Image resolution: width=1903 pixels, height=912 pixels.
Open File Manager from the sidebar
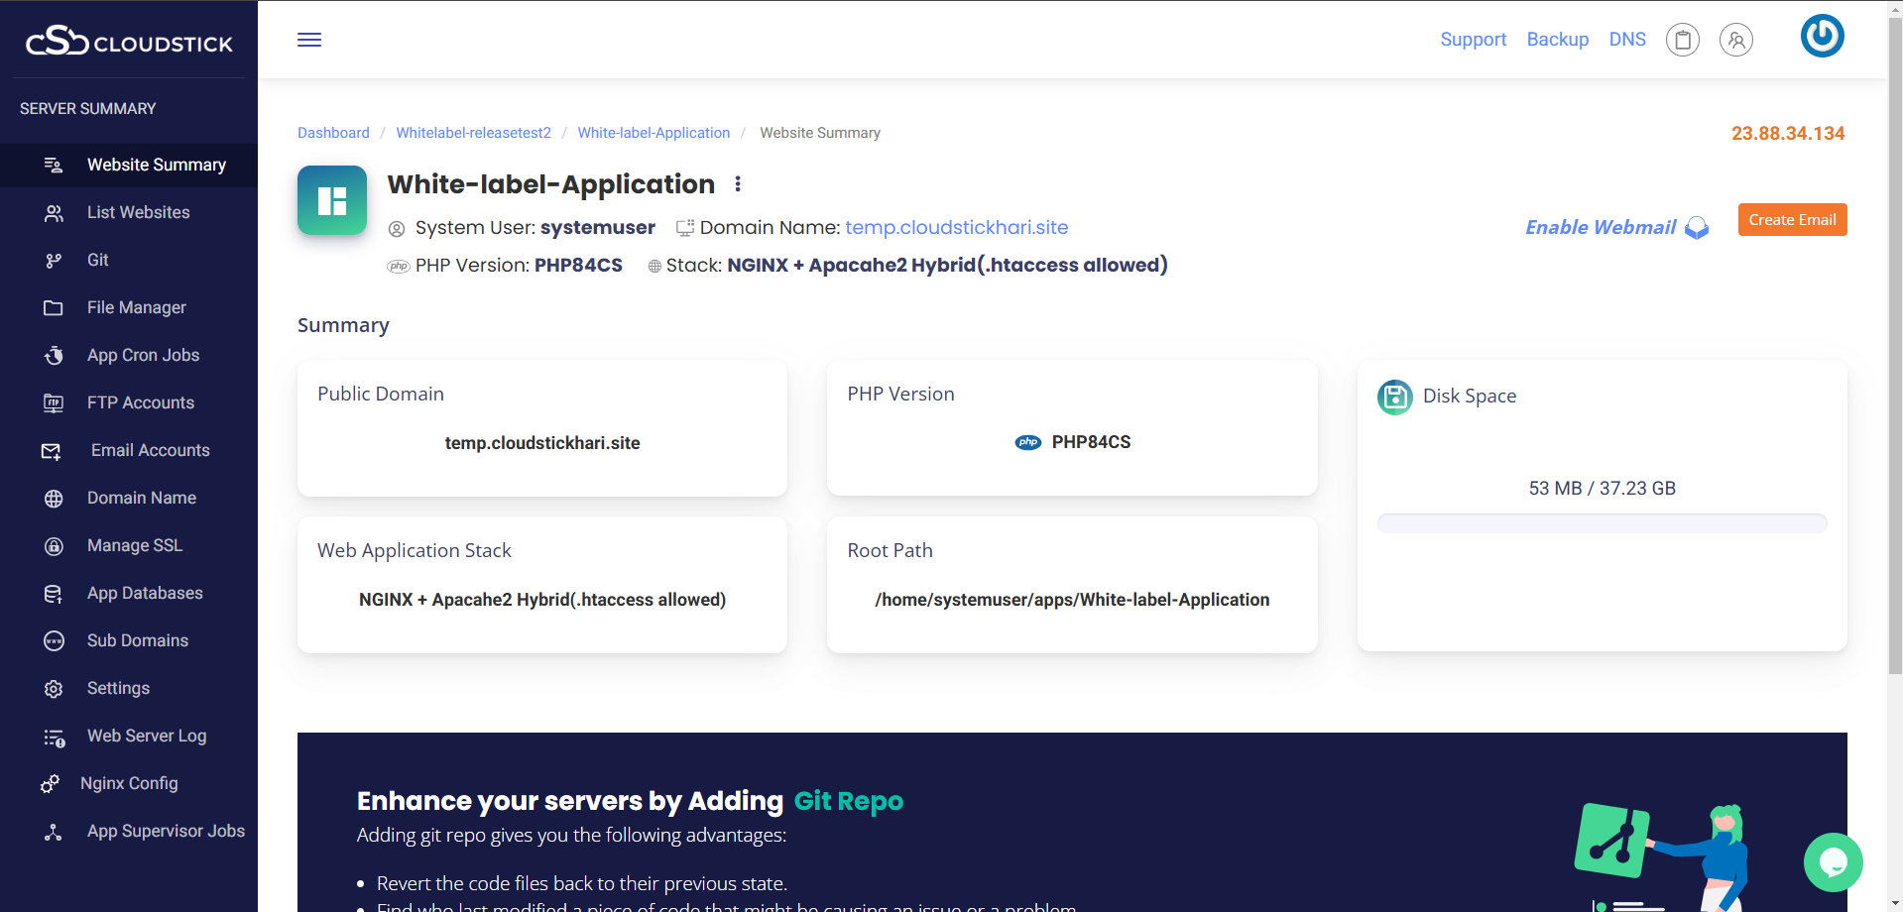tap(136, 307)
